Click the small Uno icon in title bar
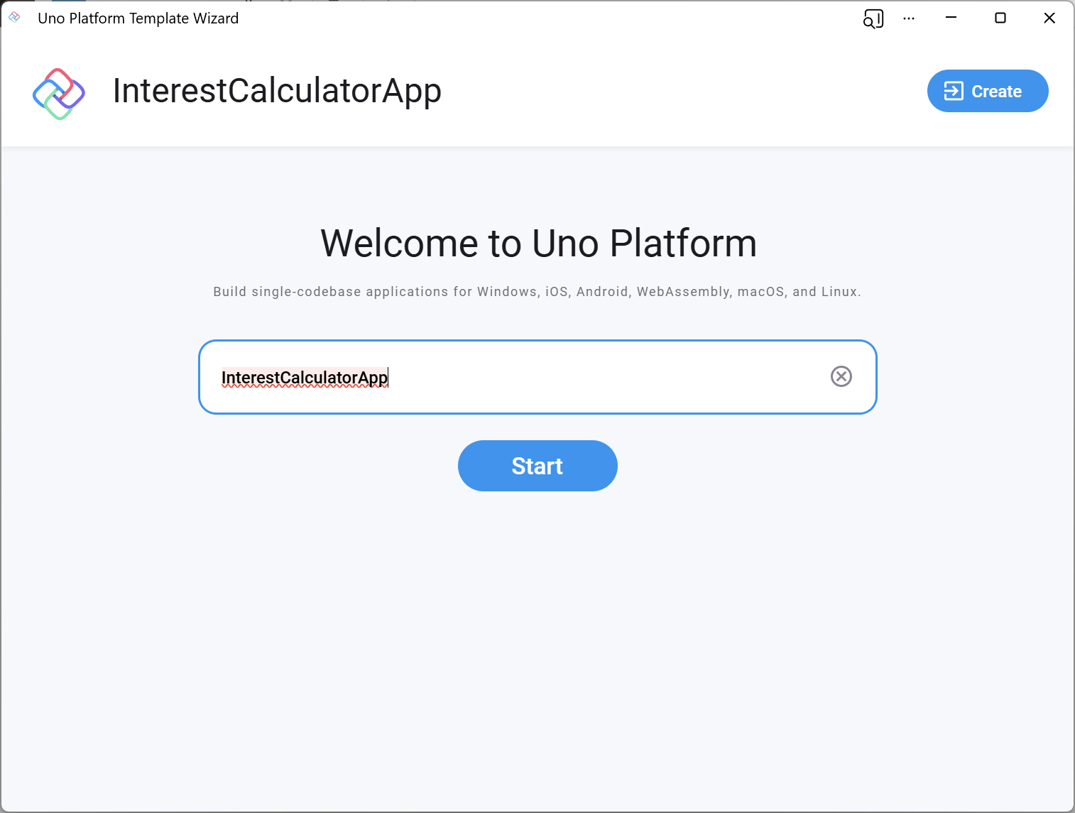 14,17
